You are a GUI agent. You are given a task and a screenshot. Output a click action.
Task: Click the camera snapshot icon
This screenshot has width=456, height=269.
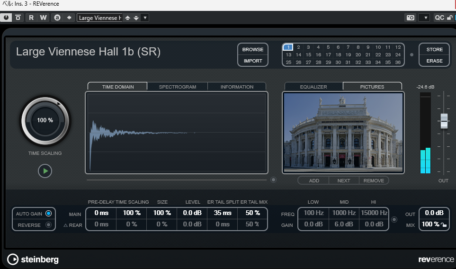tap(411, 18)
